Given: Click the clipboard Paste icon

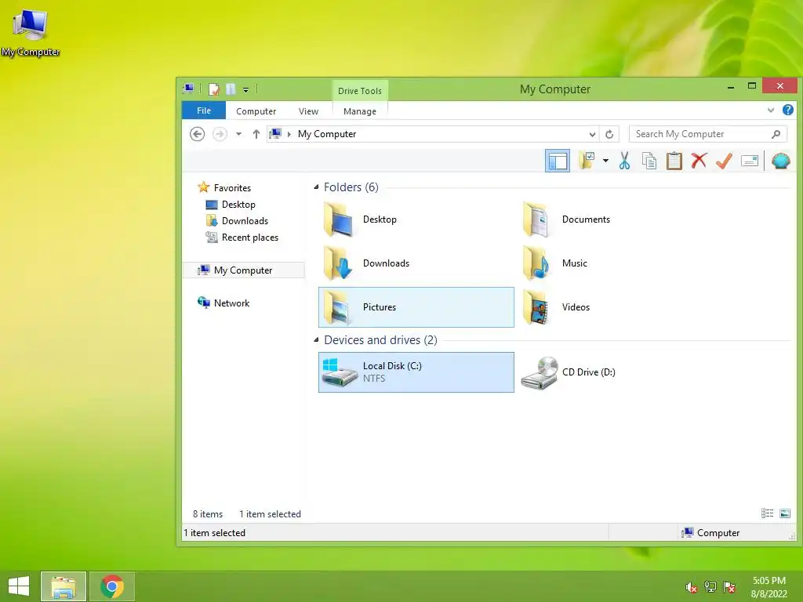Looking at the screenshot, I should (x=674, y=161).
